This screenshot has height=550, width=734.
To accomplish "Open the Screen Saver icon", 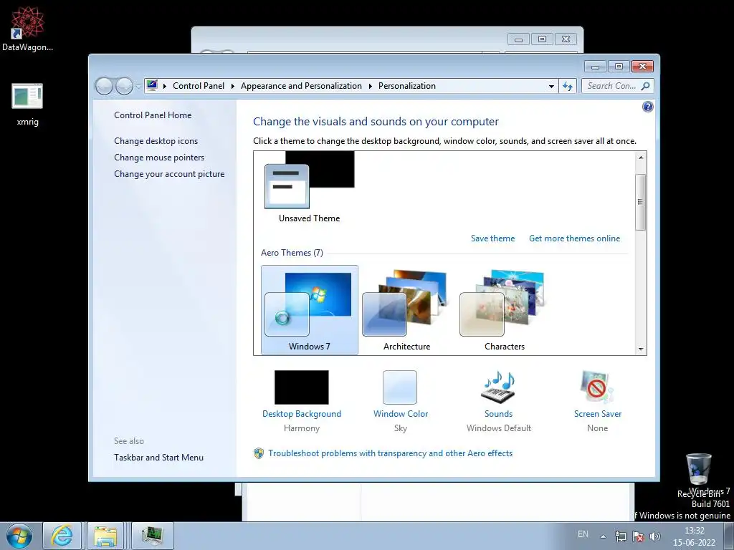I will pos(597,387).
